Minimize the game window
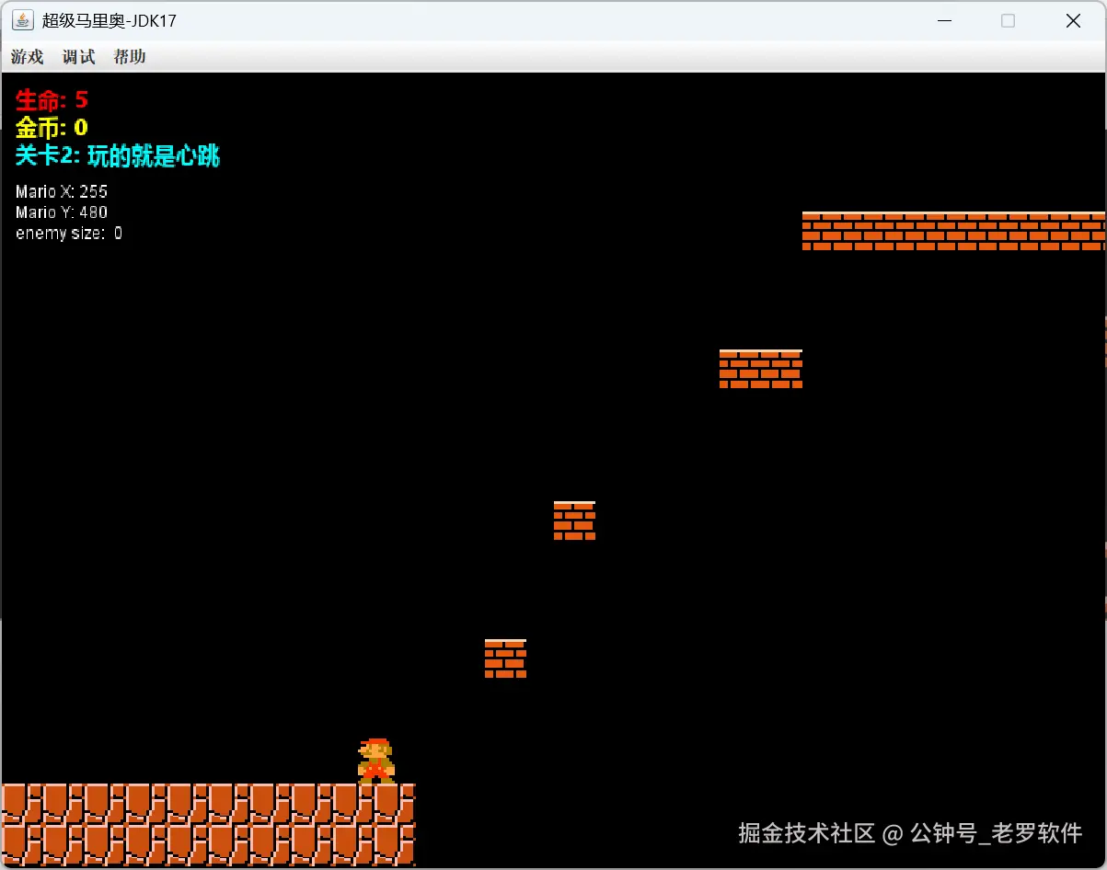1107x870 pixels. click(943, 20)
